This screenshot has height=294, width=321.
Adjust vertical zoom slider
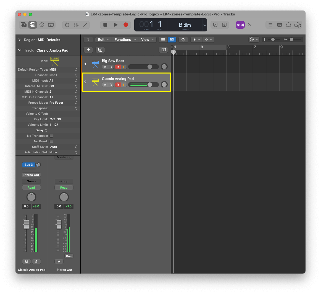[273, 40]
